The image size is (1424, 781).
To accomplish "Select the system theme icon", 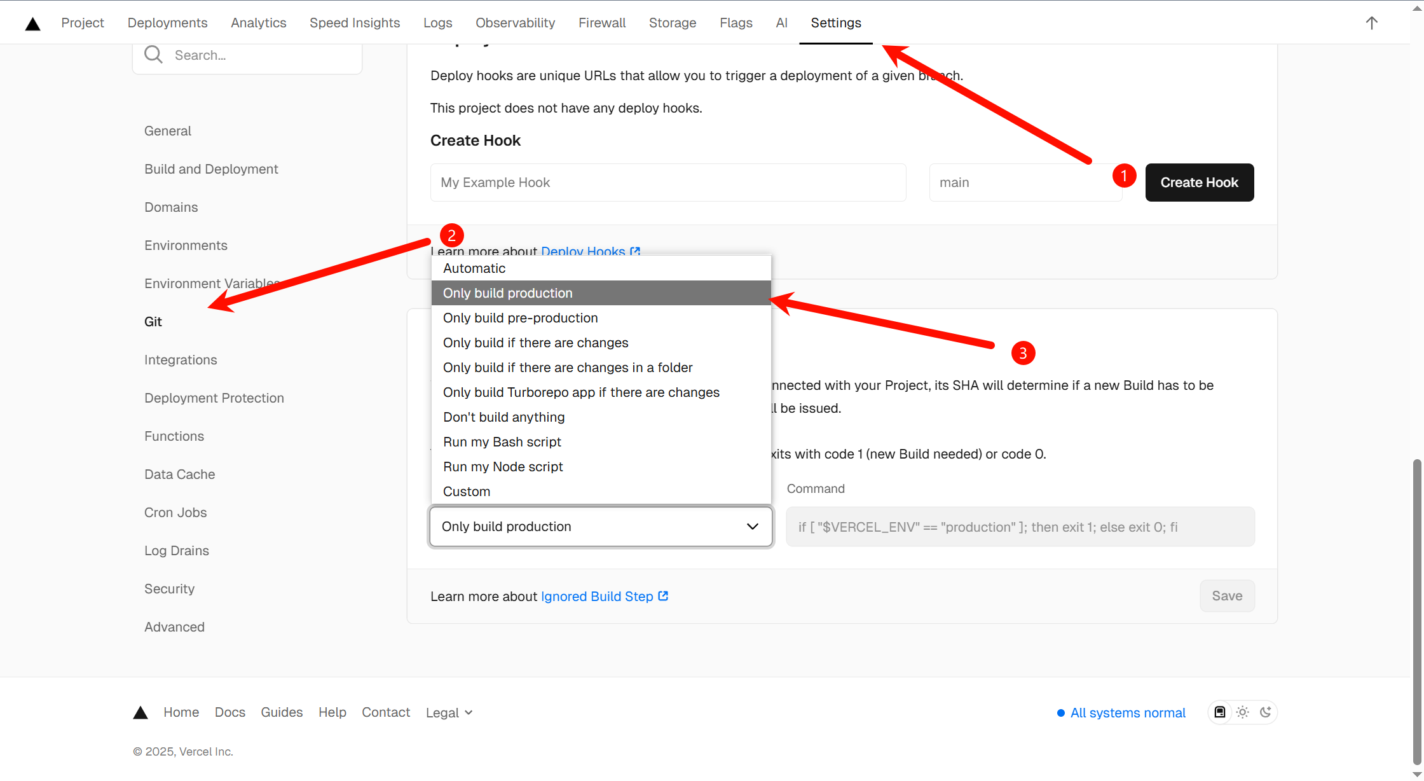I will (x=1219, y=712).
